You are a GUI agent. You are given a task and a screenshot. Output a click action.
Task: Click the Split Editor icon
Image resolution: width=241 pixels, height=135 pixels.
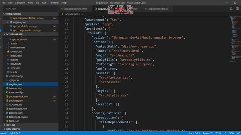237,9
